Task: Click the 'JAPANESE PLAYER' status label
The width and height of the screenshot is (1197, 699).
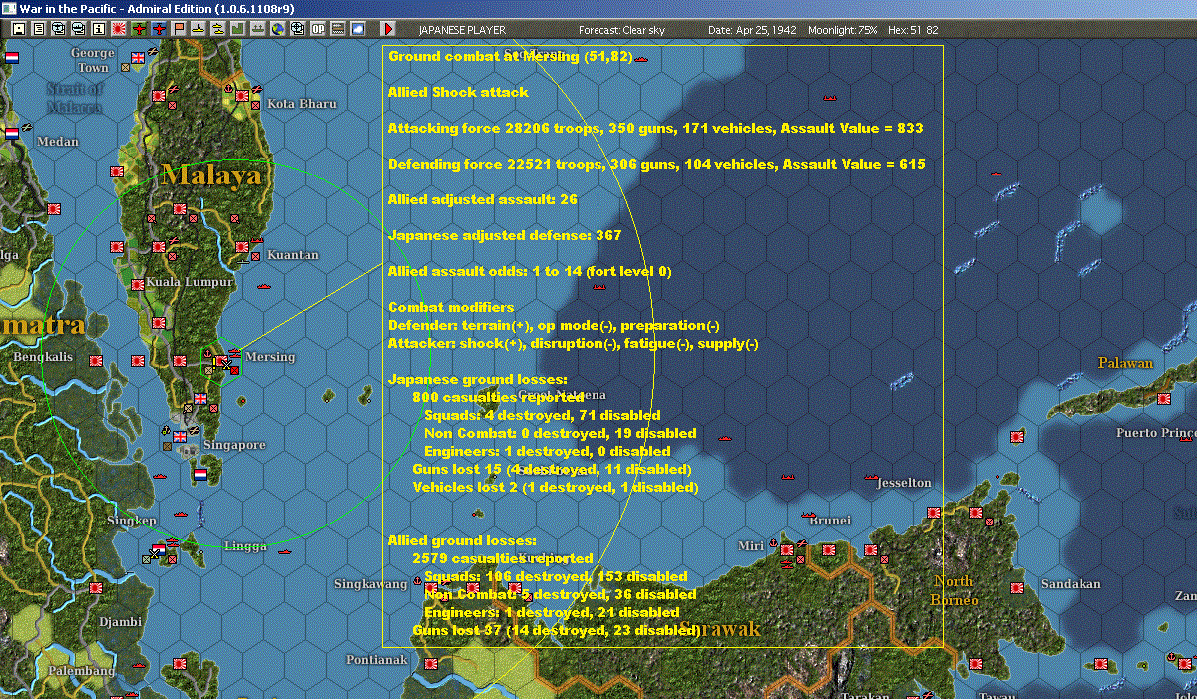Action: pos(462,30)
